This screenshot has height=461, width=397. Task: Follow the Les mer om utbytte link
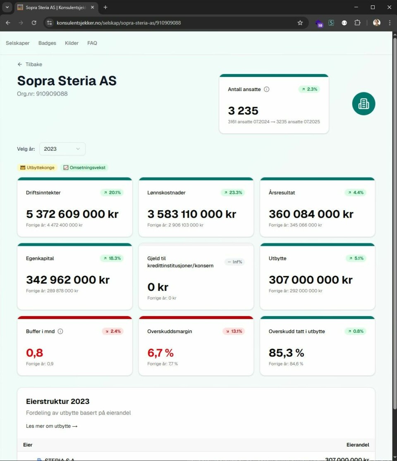point(52,426)
